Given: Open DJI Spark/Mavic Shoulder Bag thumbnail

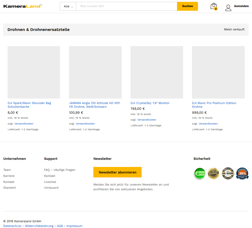Looking at the screenshot, I should click(34, 72).
